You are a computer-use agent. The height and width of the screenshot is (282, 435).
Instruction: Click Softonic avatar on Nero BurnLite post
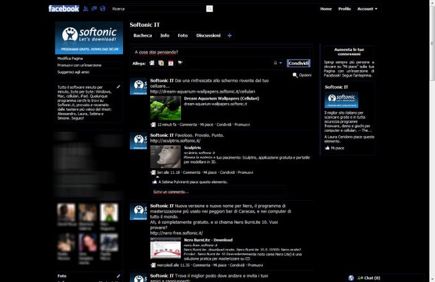pos(138,212)
